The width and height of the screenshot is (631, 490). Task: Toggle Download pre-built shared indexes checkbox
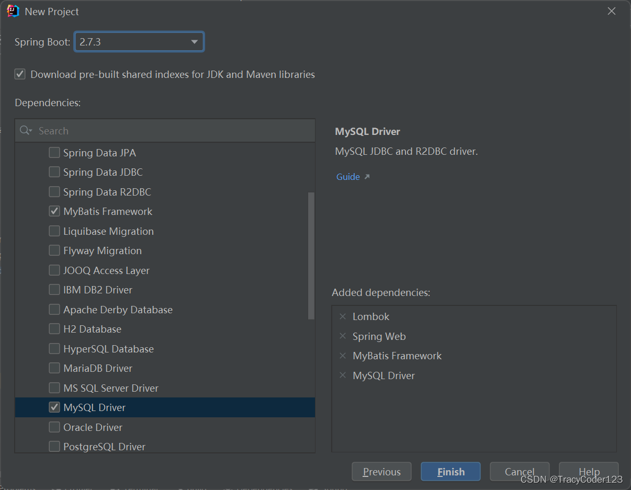click(20, 74)
